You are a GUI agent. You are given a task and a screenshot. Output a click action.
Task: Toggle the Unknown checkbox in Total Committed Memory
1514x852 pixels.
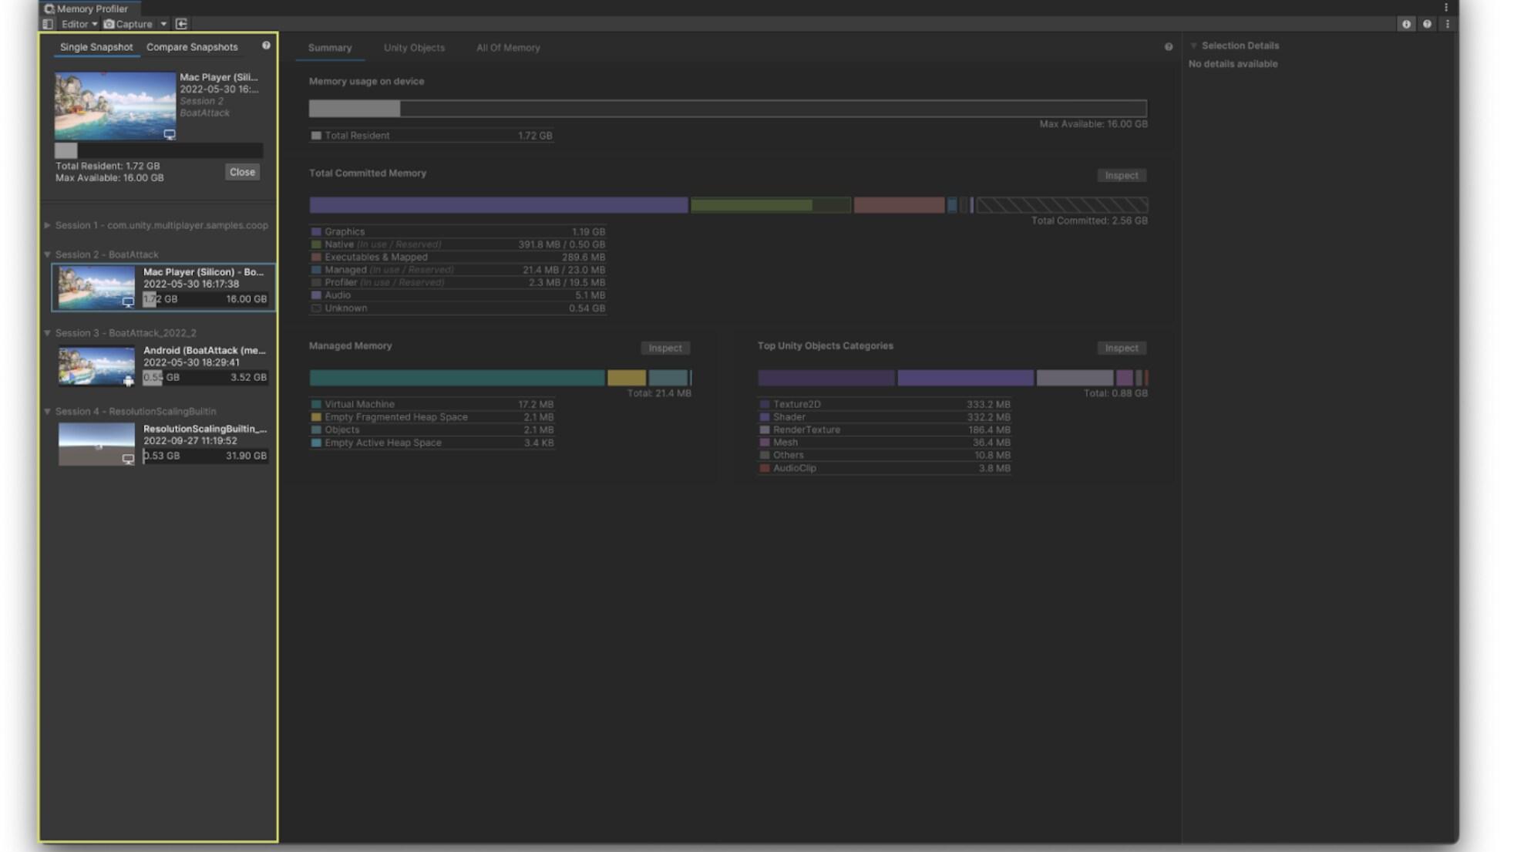315,308
